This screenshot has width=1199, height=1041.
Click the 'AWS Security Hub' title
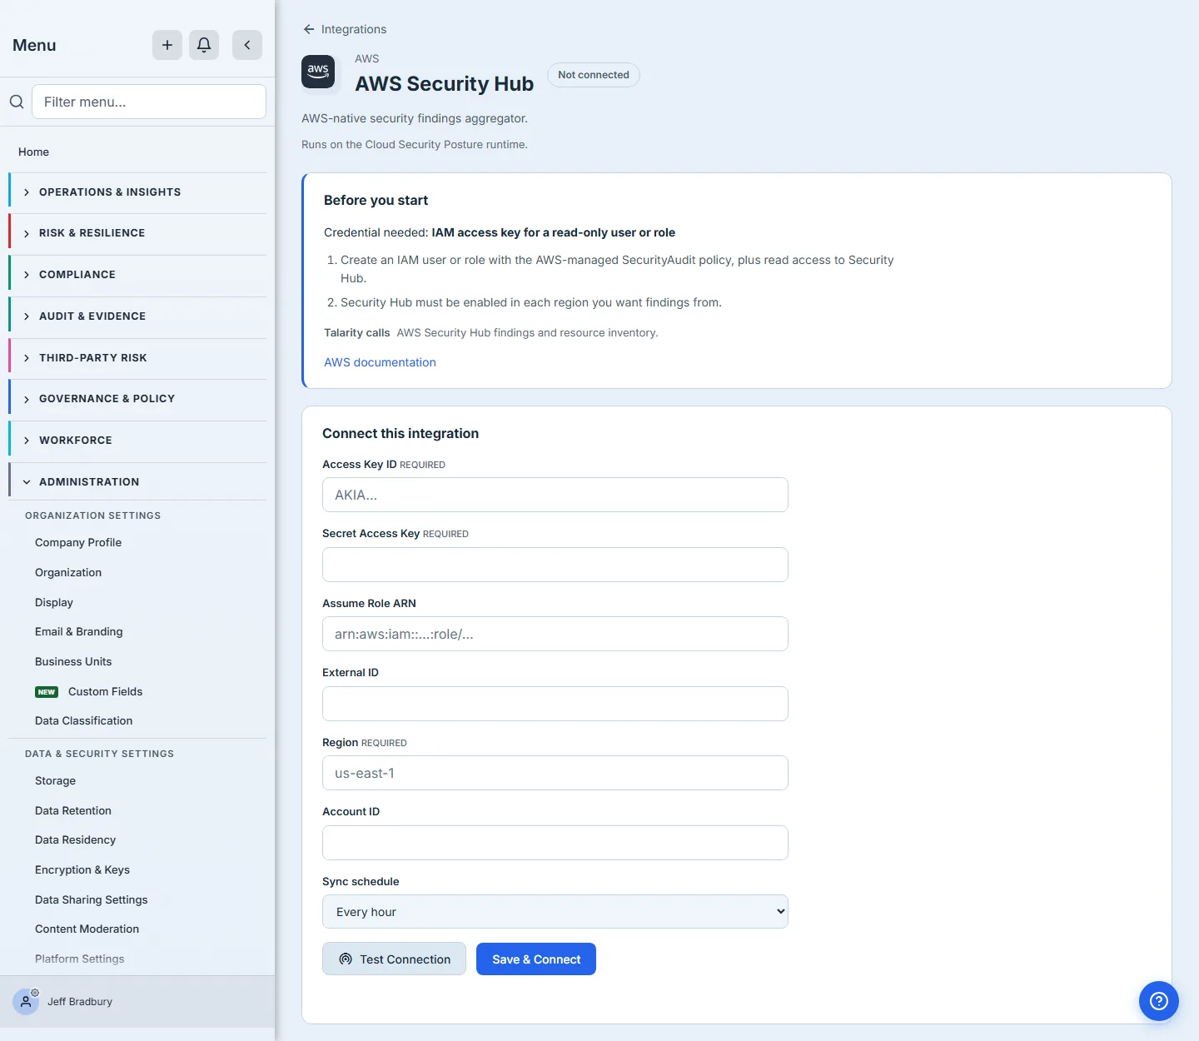(445, 84)
